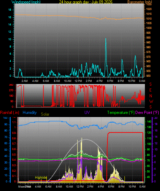Click the "50" humidity axis value

tap(6, 150)
